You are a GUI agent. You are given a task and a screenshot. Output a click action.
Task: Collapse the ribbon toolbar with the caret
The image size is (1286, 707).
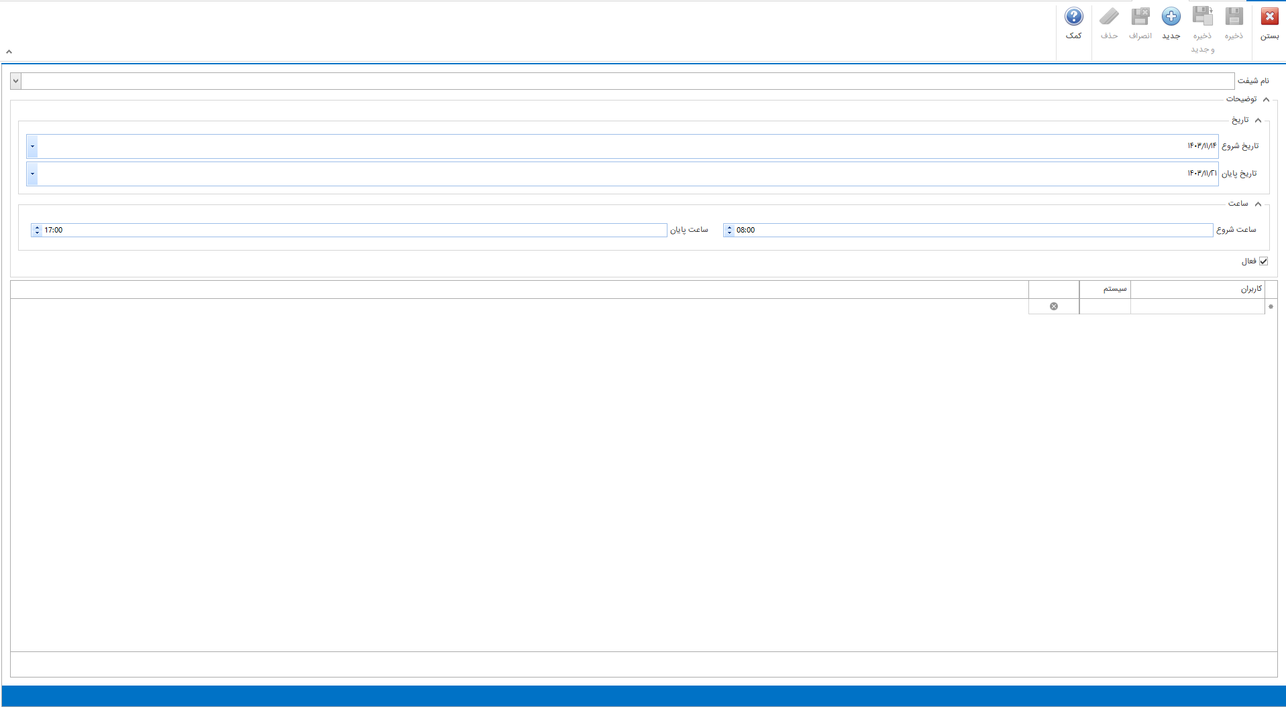coord(9,52)
